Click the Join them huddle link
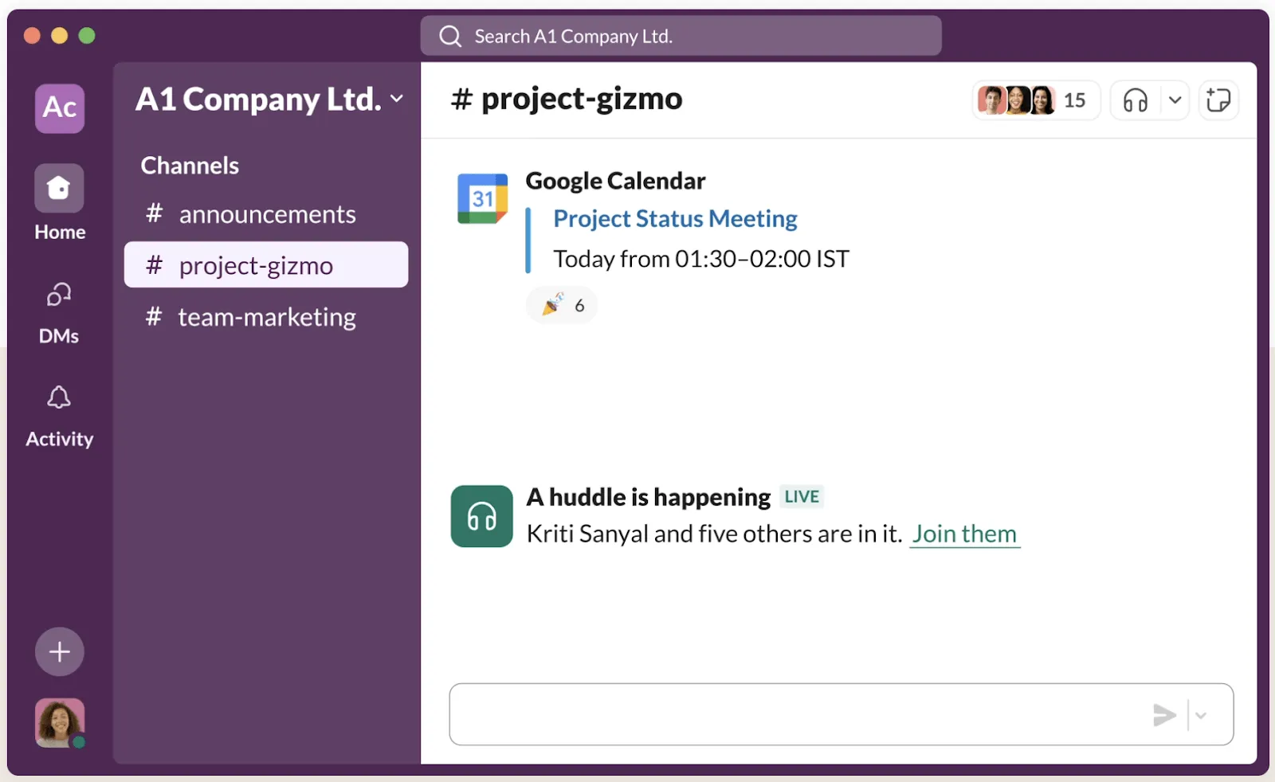1275x782 pixels. (x=964, y=534)
